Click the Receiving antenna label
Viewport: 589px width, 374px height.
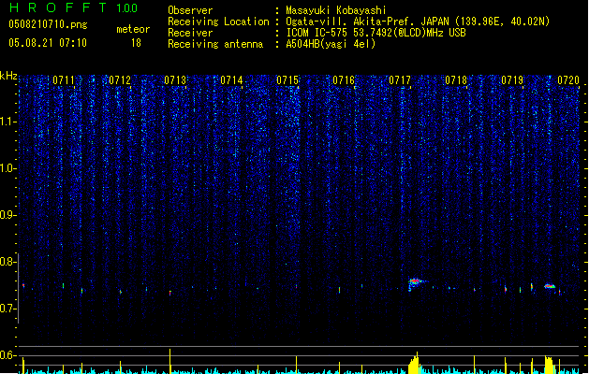[x=215, y=44]
